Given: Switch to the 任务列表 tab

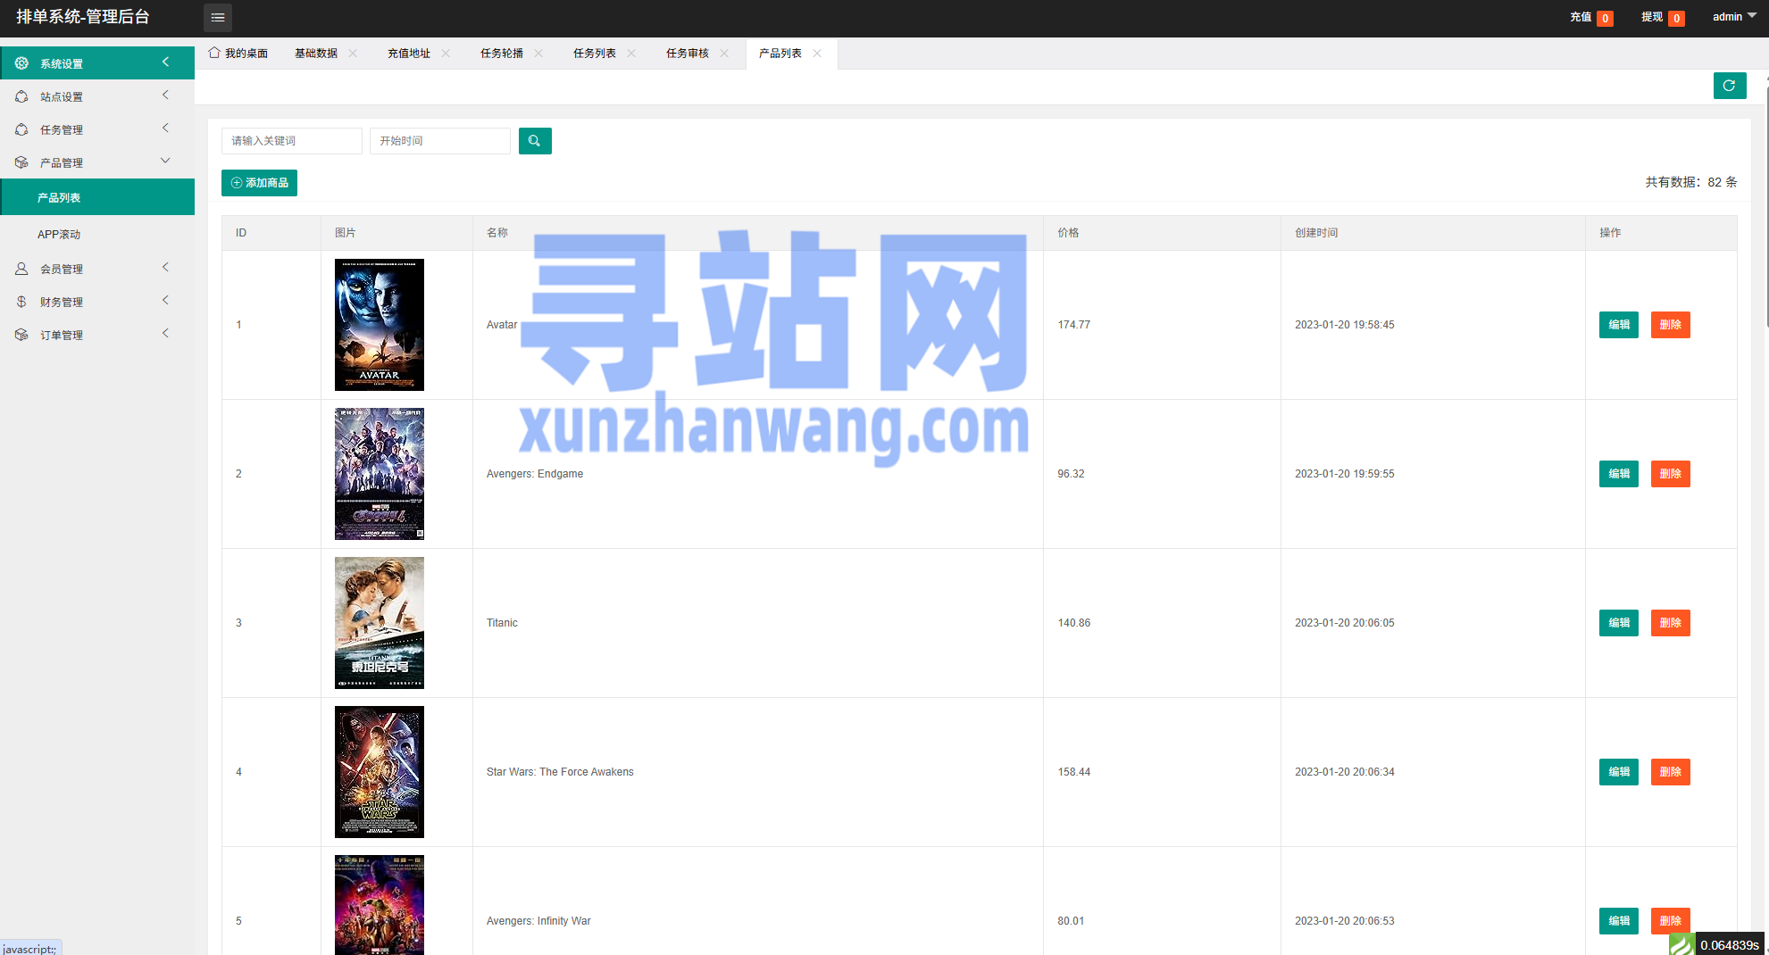Looking at the screenshot, I should point(594,54).
